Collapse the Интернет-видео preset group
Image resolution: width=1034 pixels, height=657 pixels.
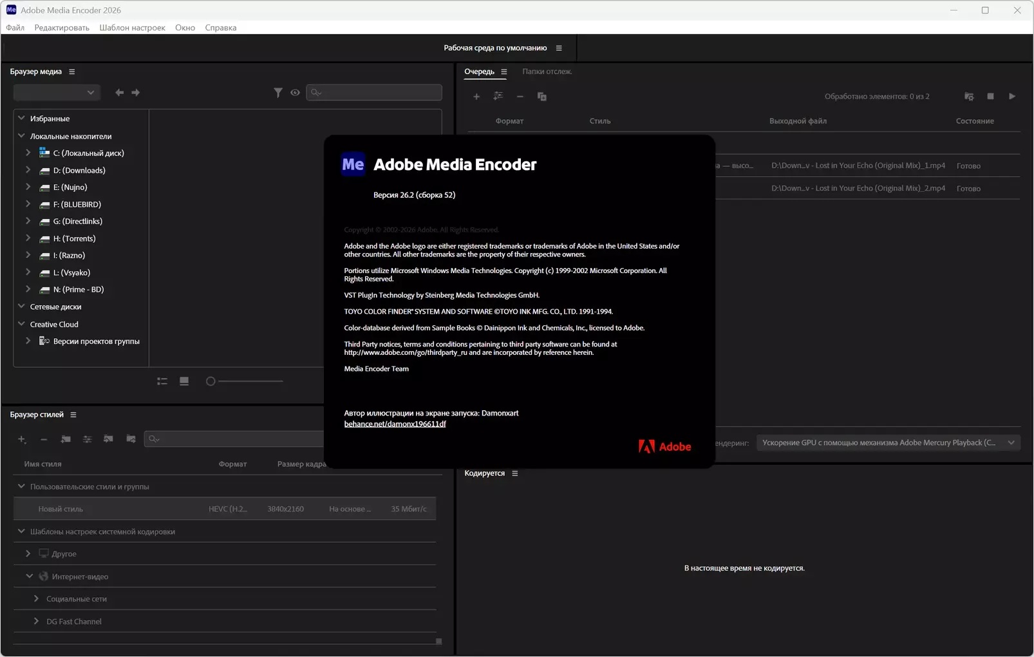pos(30,576)
